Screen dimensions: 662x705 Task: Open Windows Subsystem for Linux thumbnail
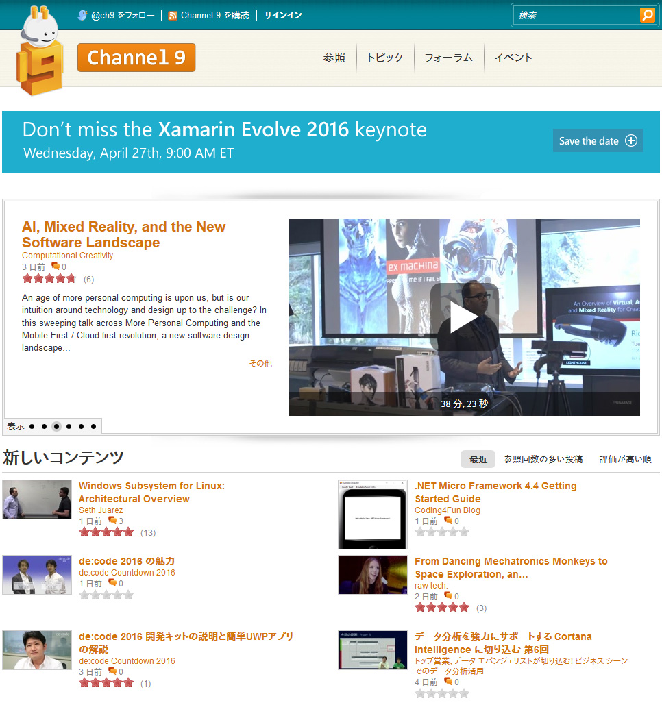[37, 499]
